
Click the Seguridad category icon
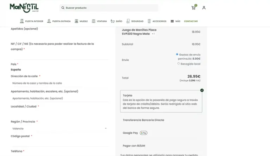[x=128, y=21]
